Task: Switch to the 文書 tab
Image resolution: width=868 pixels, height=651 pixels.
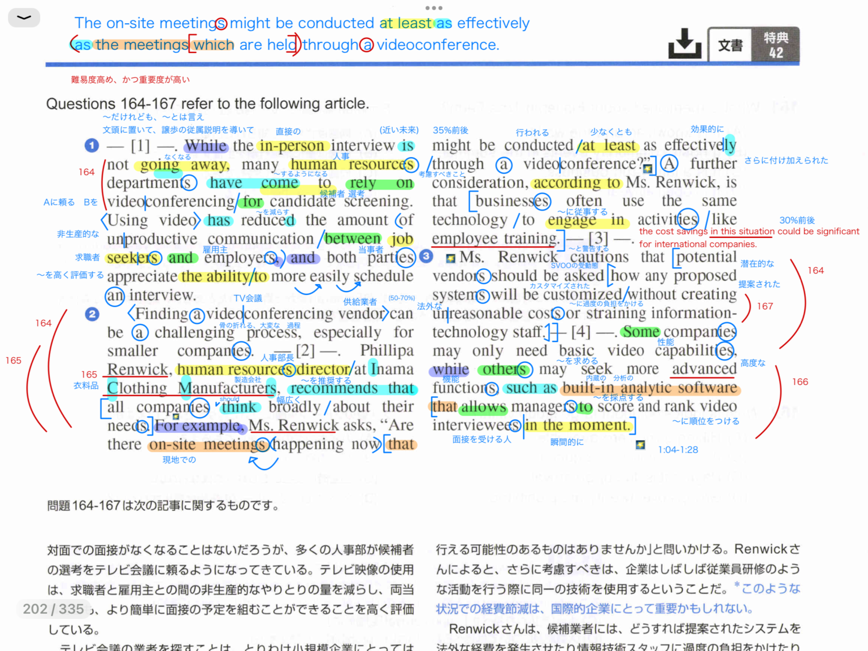Action: tap(730, 45)
